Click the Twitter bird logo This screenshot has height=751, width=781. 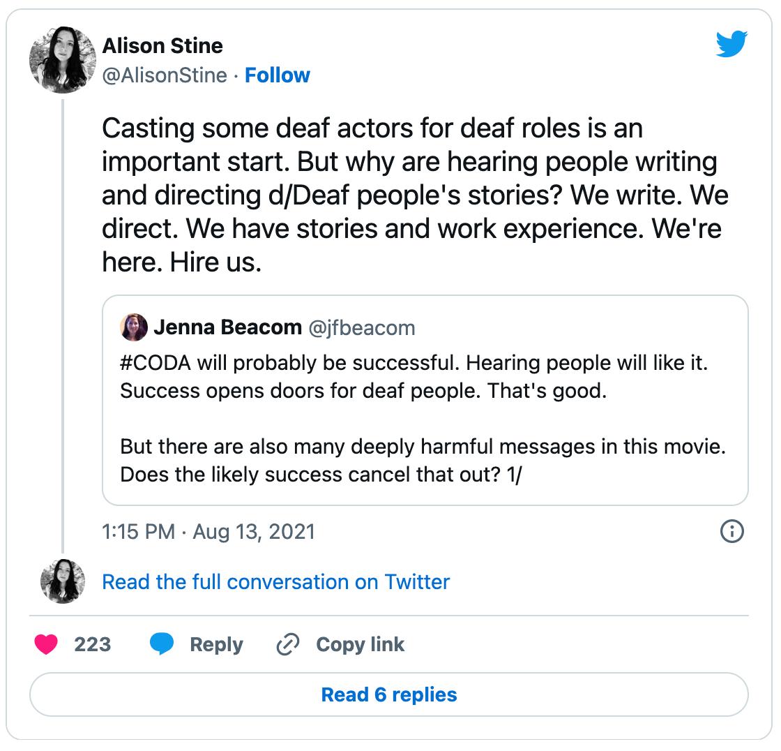click(x=731, y=44)
